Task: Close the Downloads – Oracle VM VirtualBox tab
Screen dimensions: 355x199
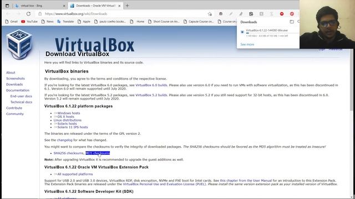Action: (x=119, y=6)
